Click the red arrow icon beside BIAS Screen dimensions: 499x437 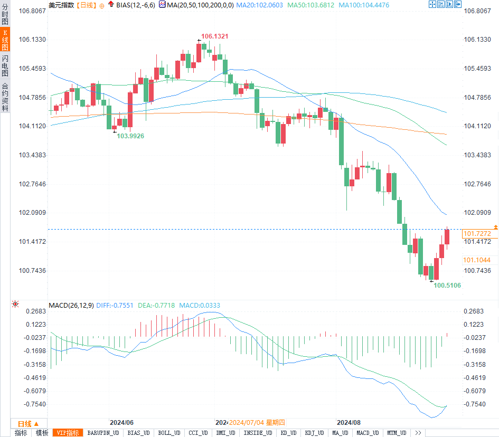111,4
